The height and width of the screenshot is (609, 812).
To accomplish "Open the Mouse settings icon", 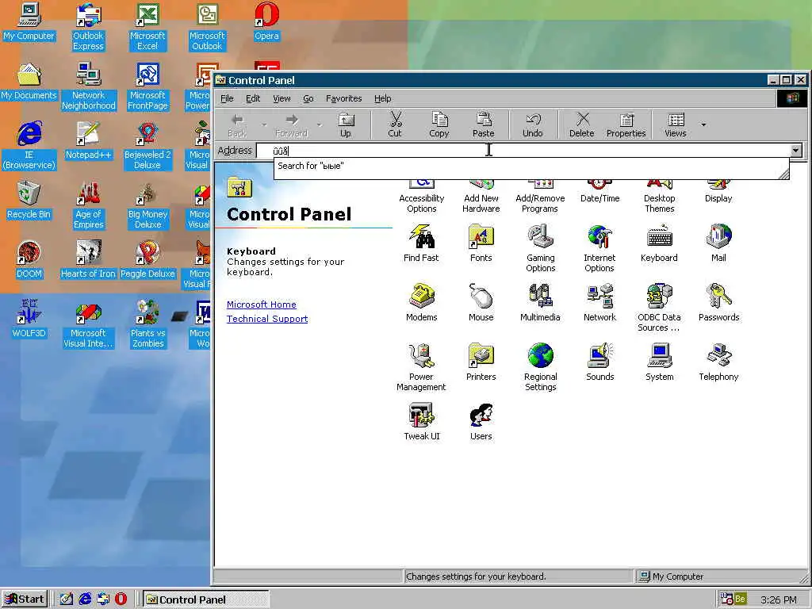I will (481, 303).
